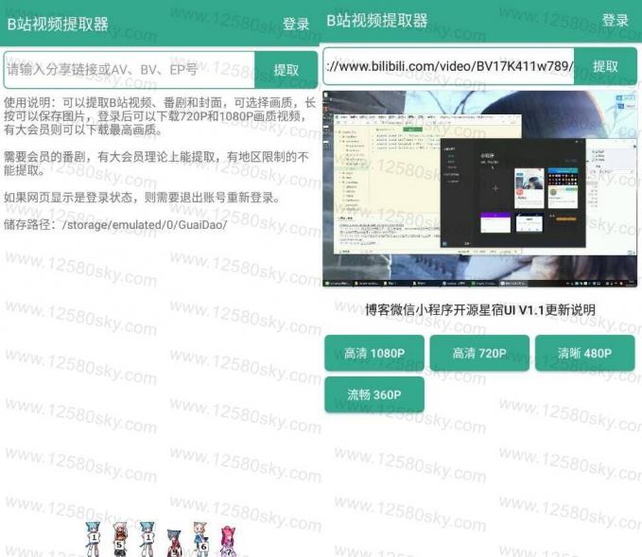Select 流畅 360P quality
Viewport: 642px width, 557px height.
coord(374,394)
